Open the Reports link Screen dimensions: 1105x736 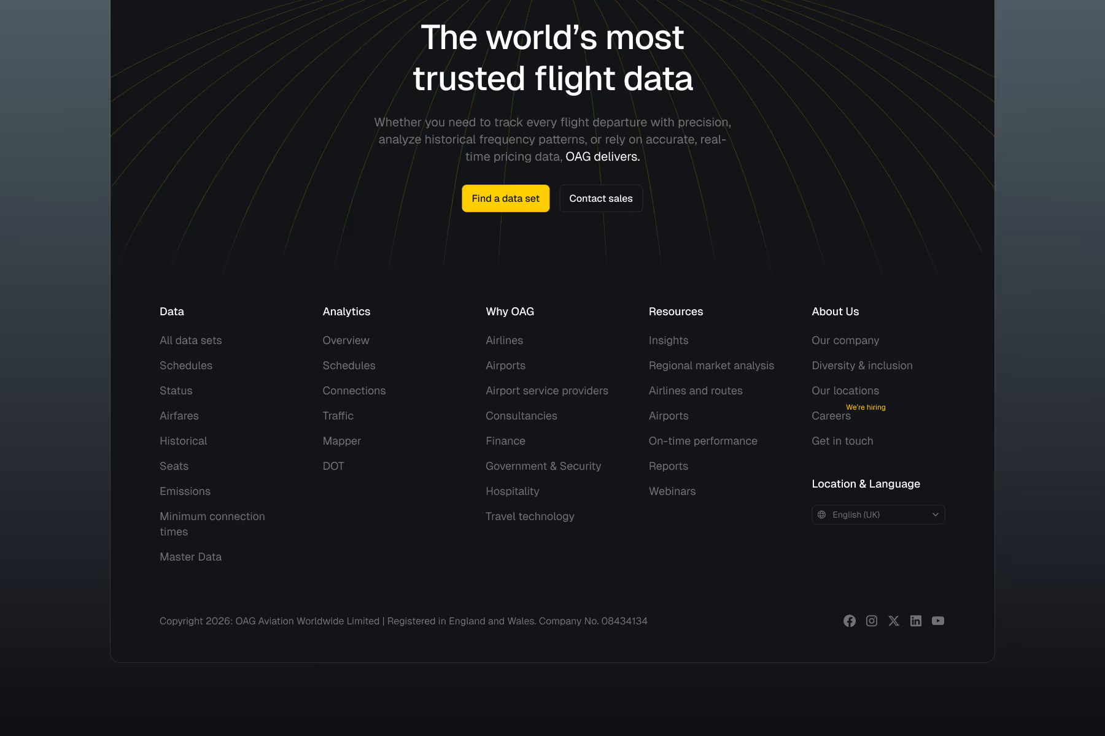pyautogui.click(x=669, y=466)
